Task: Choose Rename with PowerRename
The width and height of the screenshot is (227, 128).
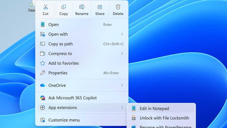Action: tap(161, 126)
